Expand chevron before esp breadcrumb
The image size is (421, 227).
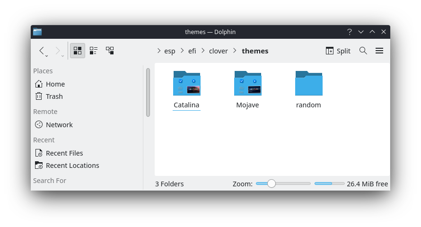coord(158,51)
